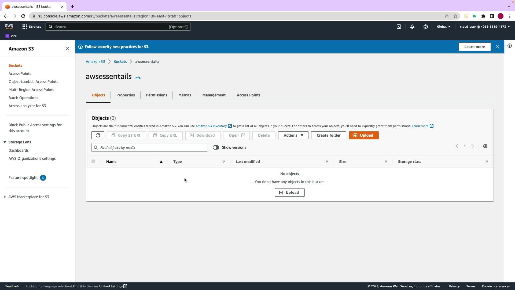Open table preferences gear icon

click(485, 146)
